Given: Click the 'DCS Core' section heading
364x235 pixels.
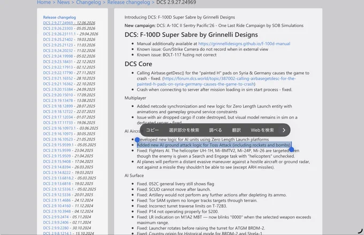Looking at the screenshot, I should pyautogui.click(x=138, y=64).
